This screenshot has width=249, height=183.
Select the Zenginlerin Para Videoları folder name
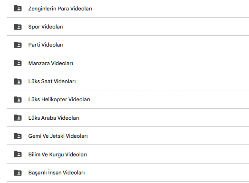(x=60, y=9)
